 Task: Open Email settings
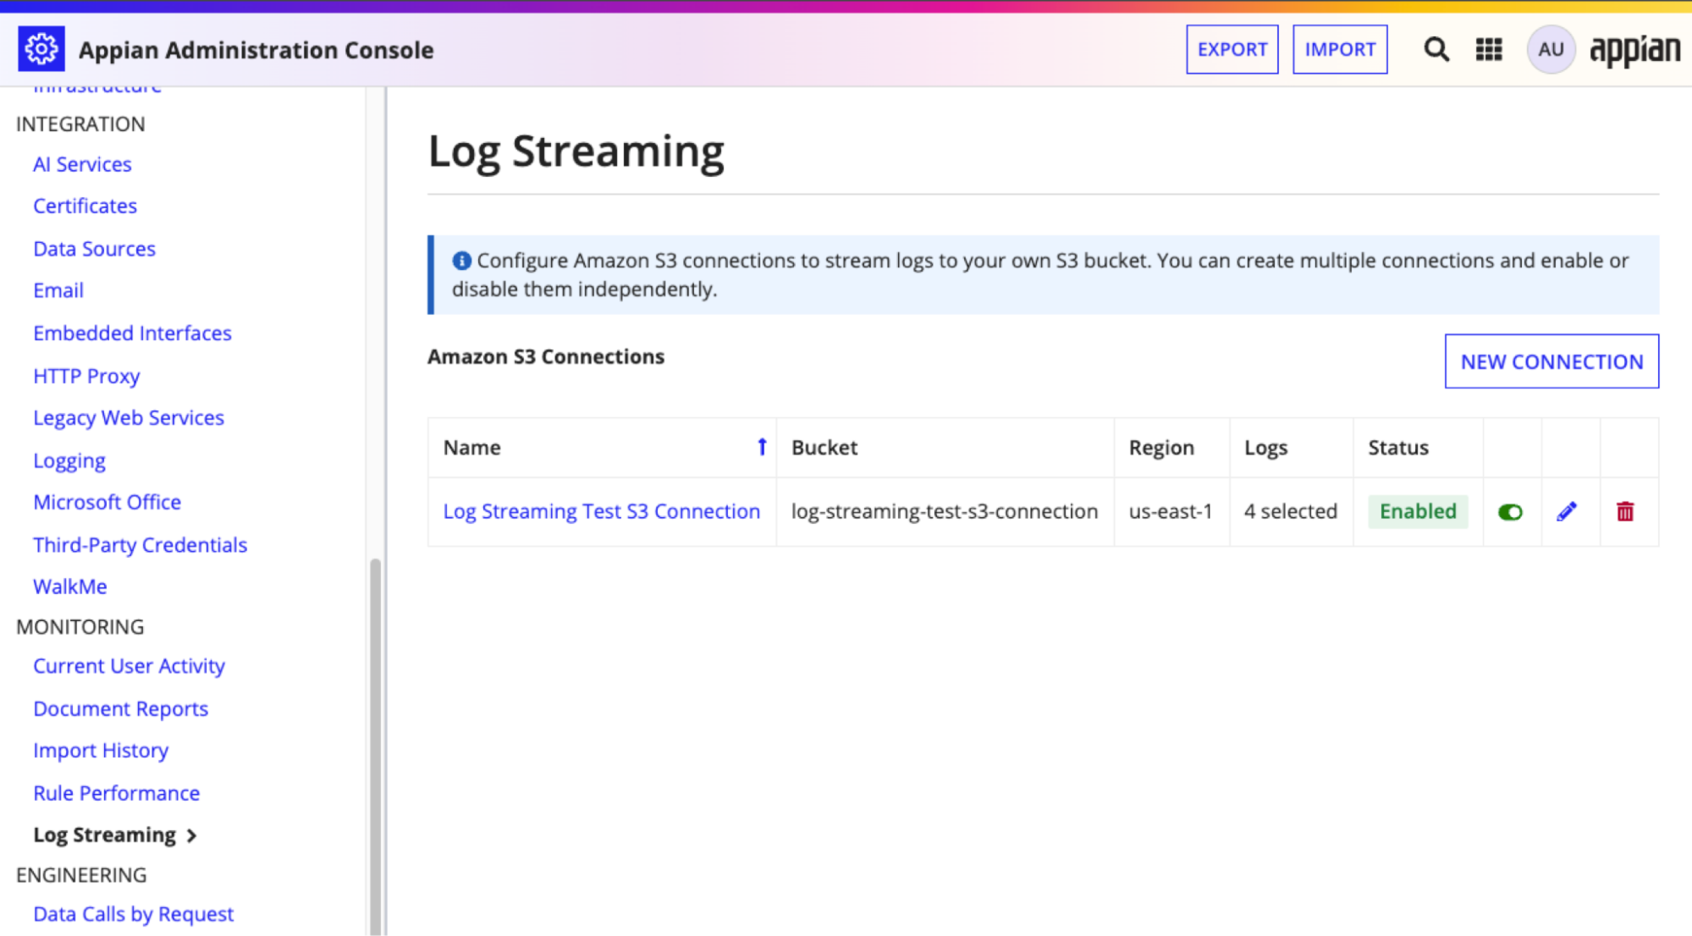coord(58,290)
